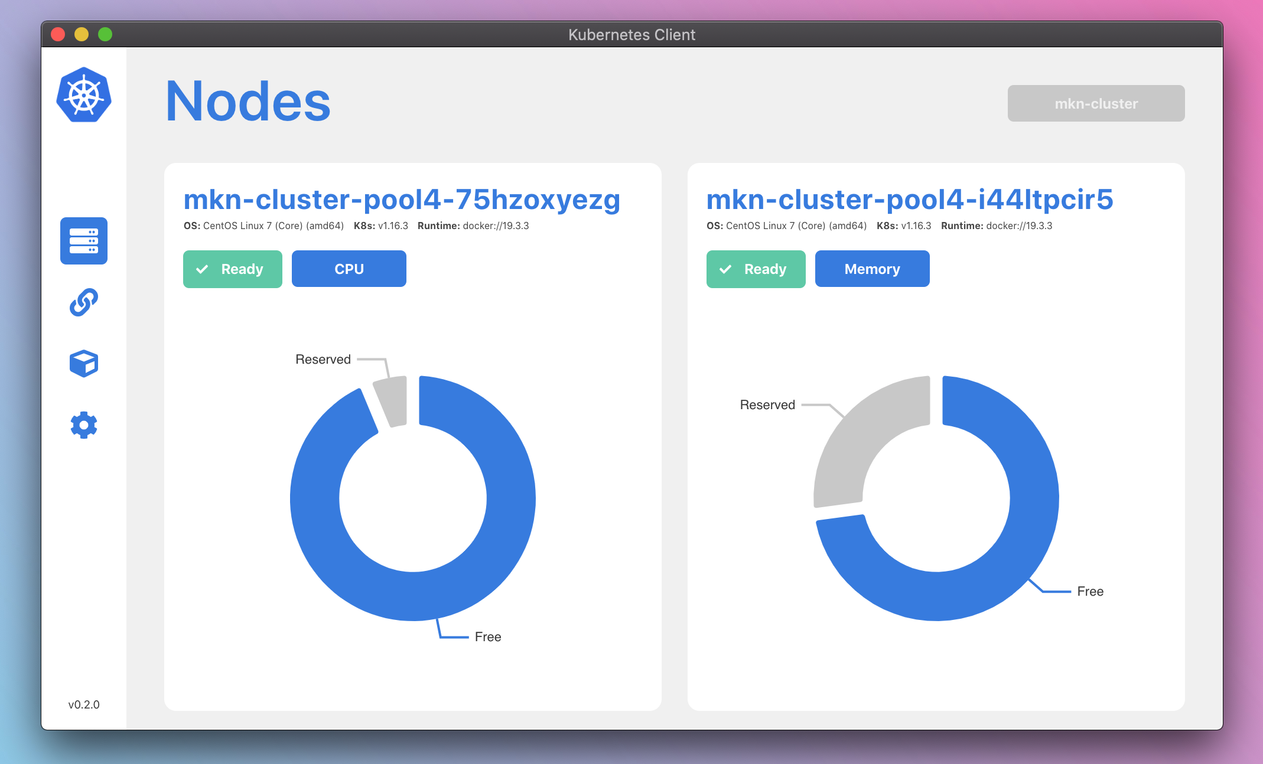The width and height of the screenshot is (1263, 764).
Task: Expand mkn-cluster-pool4-75hzoxyezg node card
Action: (402, 198)
